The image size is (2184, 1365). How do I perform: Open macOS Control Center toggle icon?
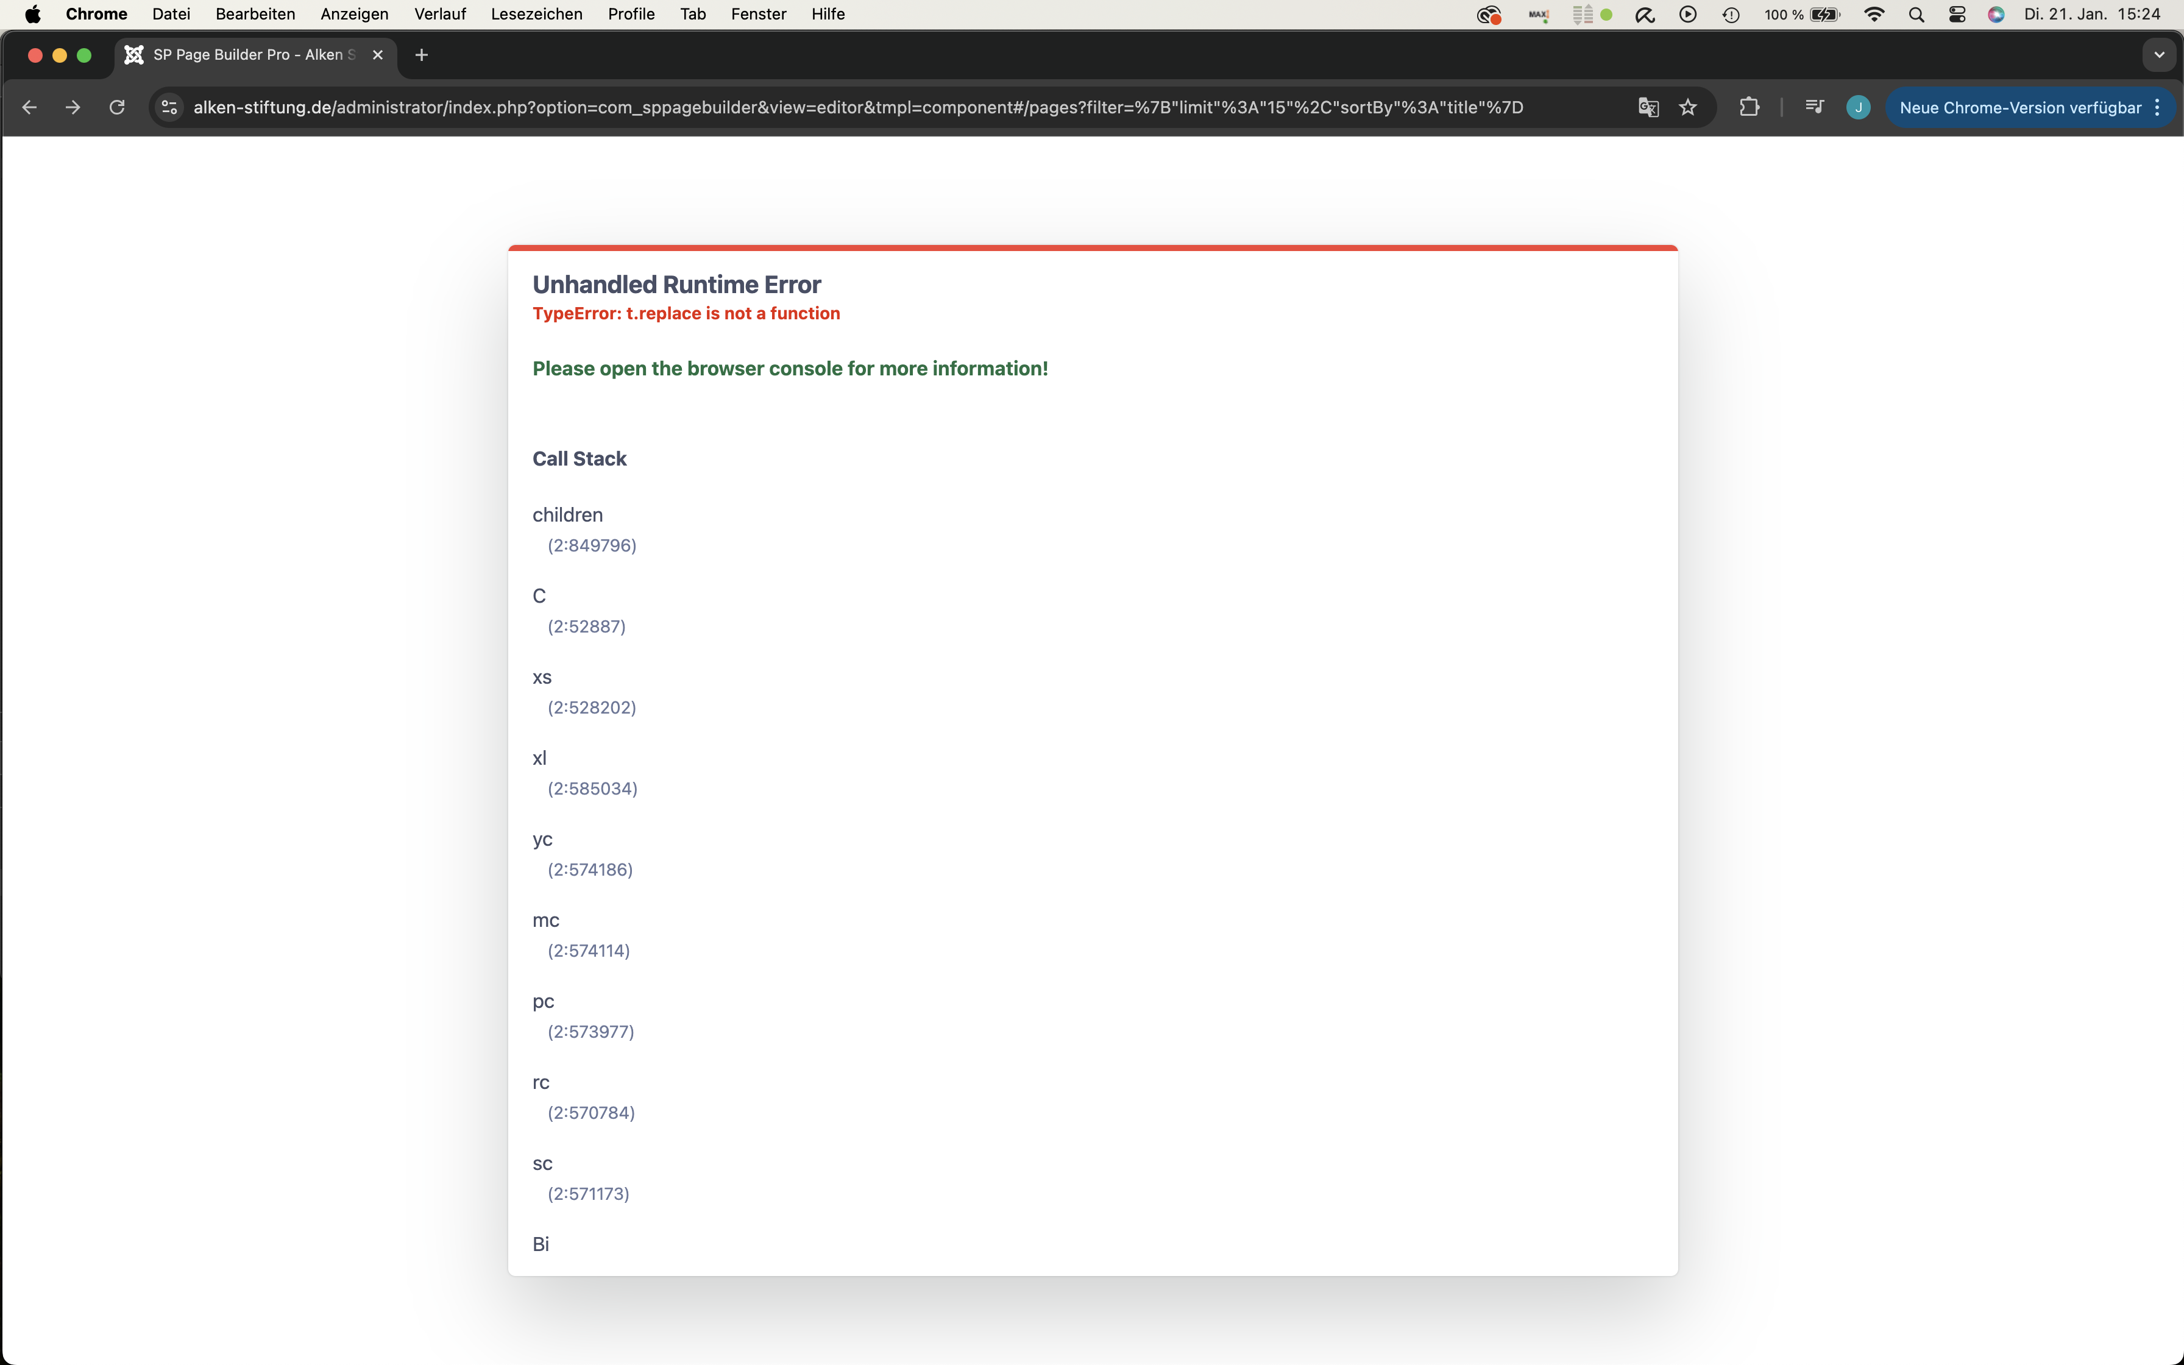[x=1957, y=13]
